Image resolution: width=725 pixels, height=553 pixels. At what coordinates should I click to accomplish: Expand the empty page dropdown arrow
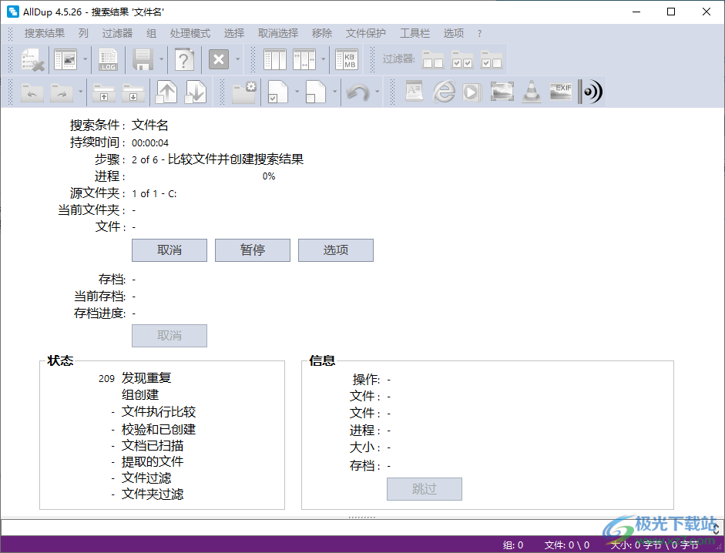pos(334,92)
